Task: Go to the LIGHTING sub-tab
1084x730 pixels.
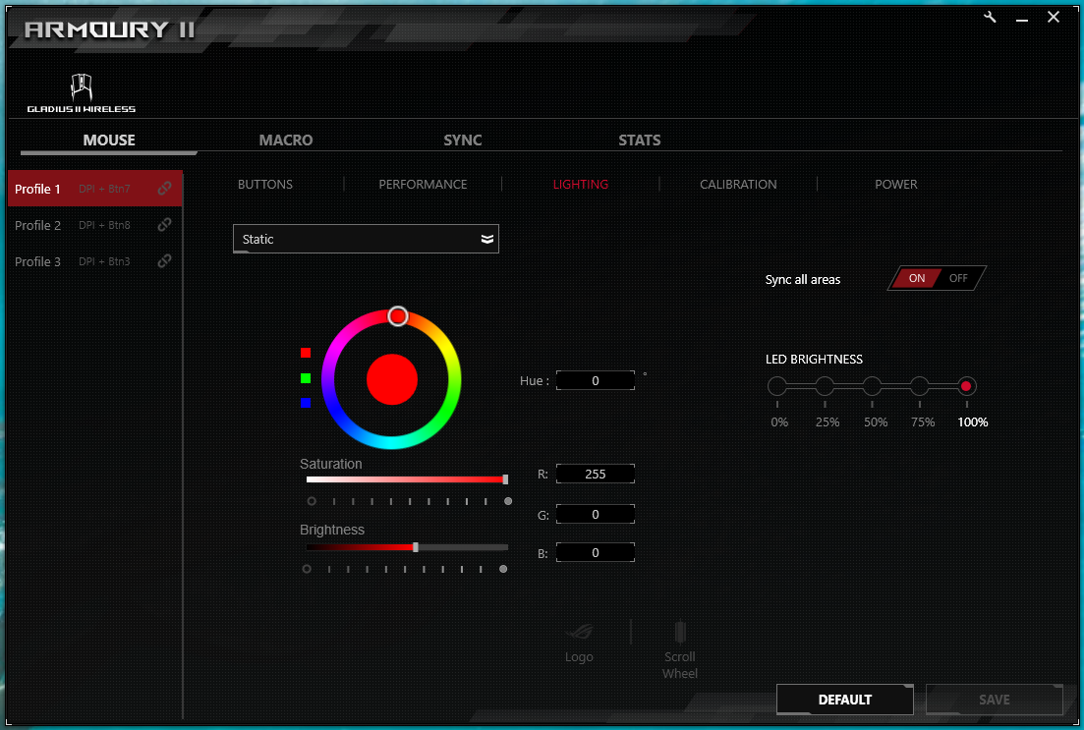Action: (581, 185)
